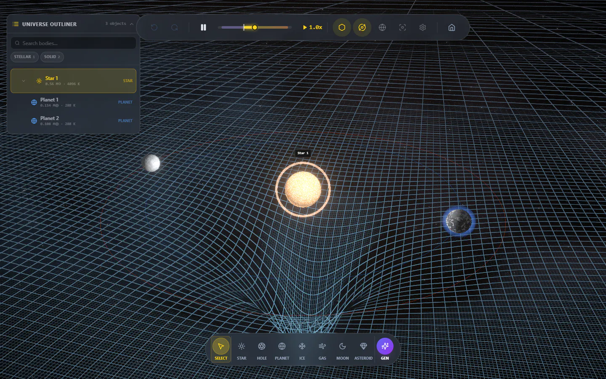Viewport: 606px width, 379px height.
Task: Click the time speed slider handle
Action: [x=255, y=27]
